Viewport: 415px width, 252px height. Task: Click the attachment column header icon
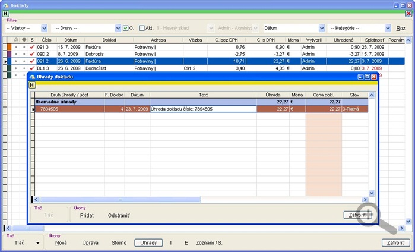16,40
